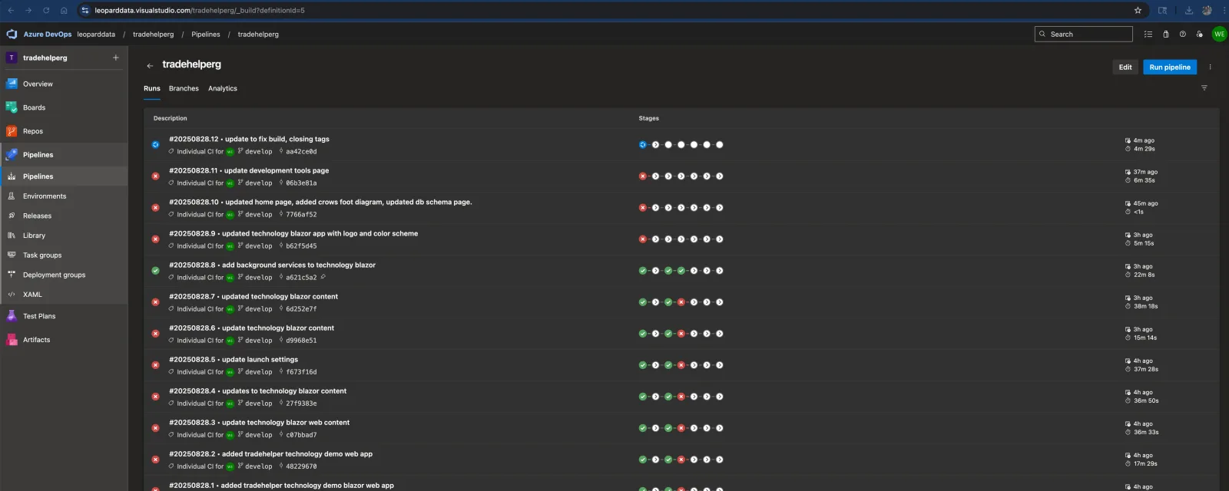Add new item with plus icon beside tradehelperg

click(x=116, y=58)
